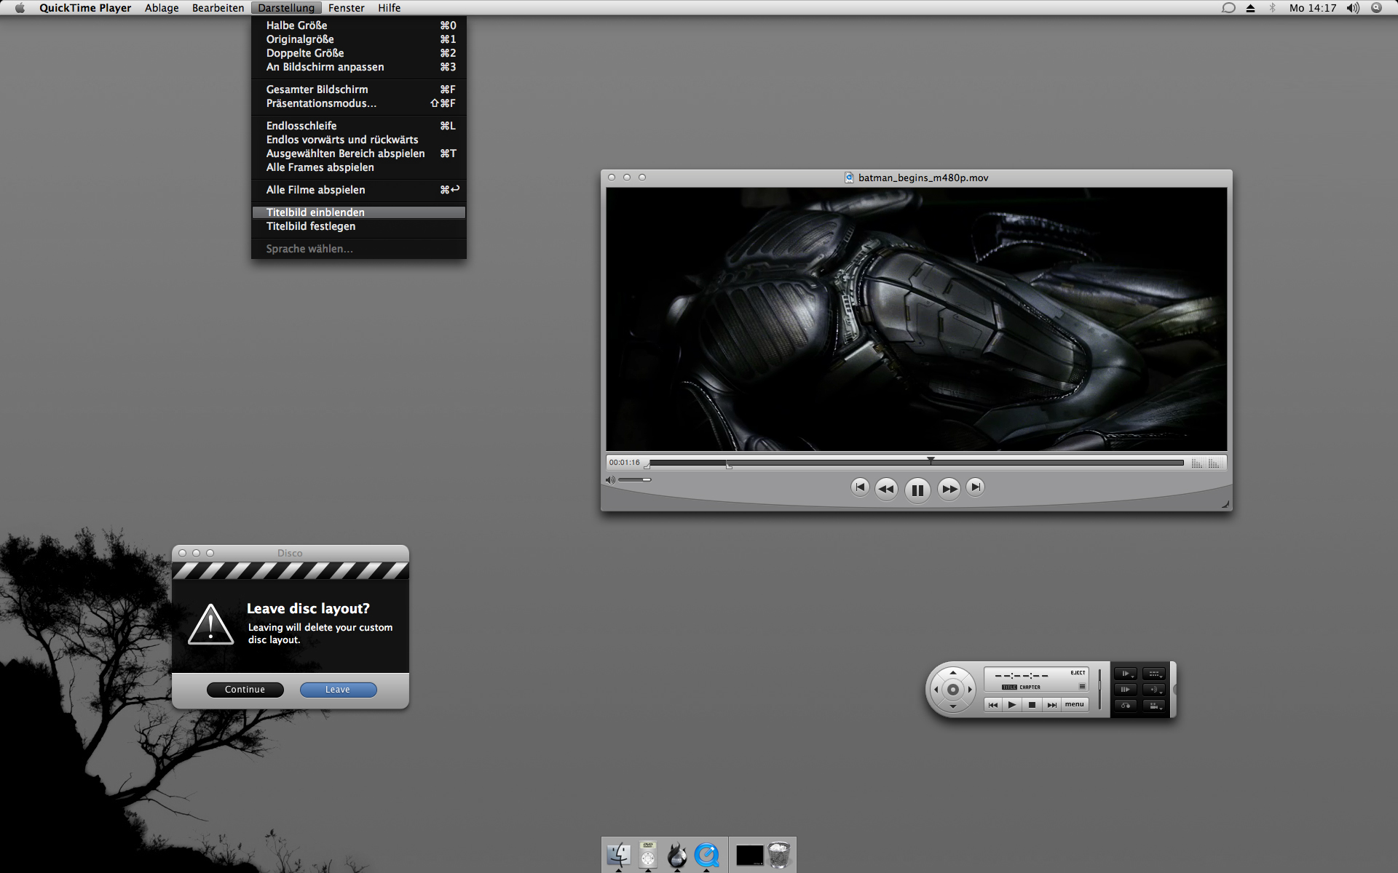Click Eject on DVD Player controller

coord(1078,673)
